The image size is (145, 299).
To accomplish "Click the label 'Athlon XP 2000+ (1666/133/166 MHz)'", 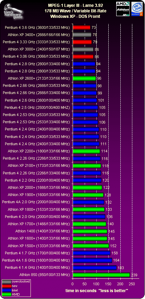I will [39, 187].
